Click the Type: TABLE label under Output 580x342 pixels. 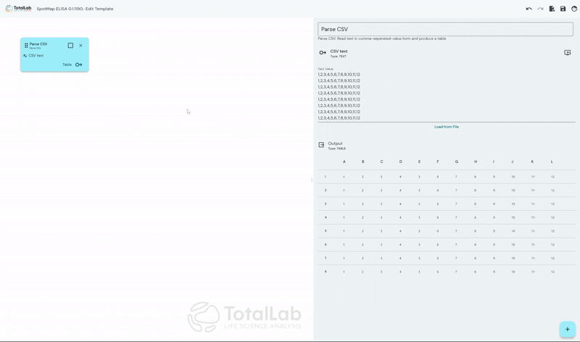point(337,149)
